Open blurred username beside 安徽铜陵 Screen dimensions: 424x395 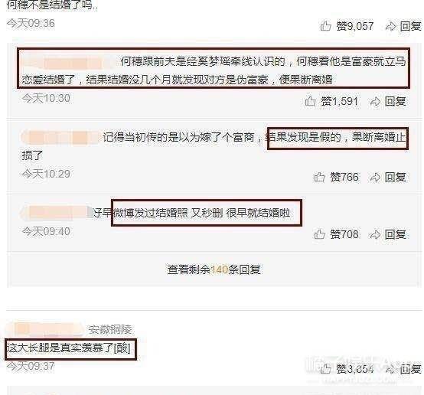tap(44, 329)
